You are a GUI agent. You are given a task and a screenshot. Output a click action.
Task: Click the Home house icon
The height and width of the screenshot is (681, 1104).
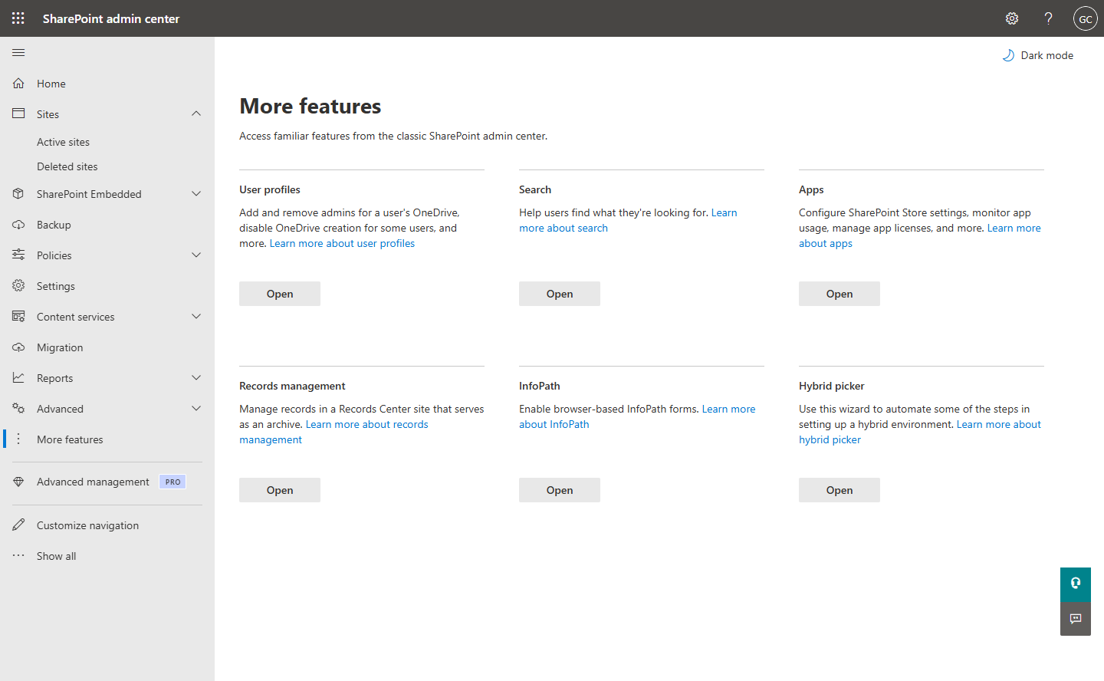18,83
